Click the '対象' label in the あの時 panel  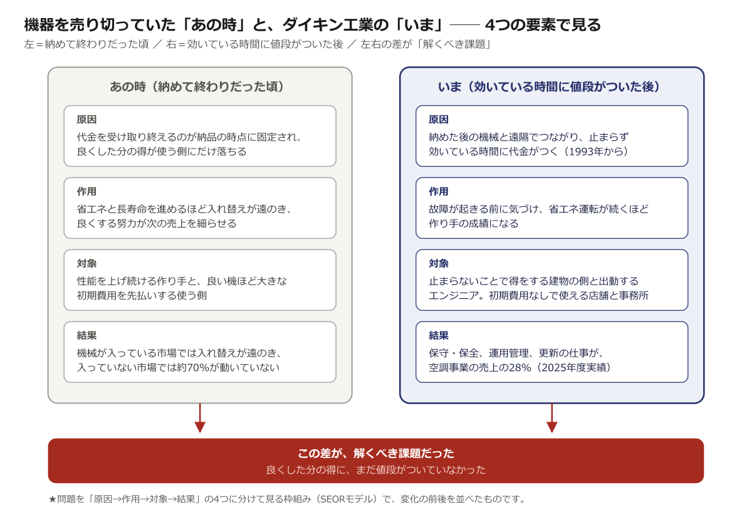pyautogui.click(x=86, y=263)
